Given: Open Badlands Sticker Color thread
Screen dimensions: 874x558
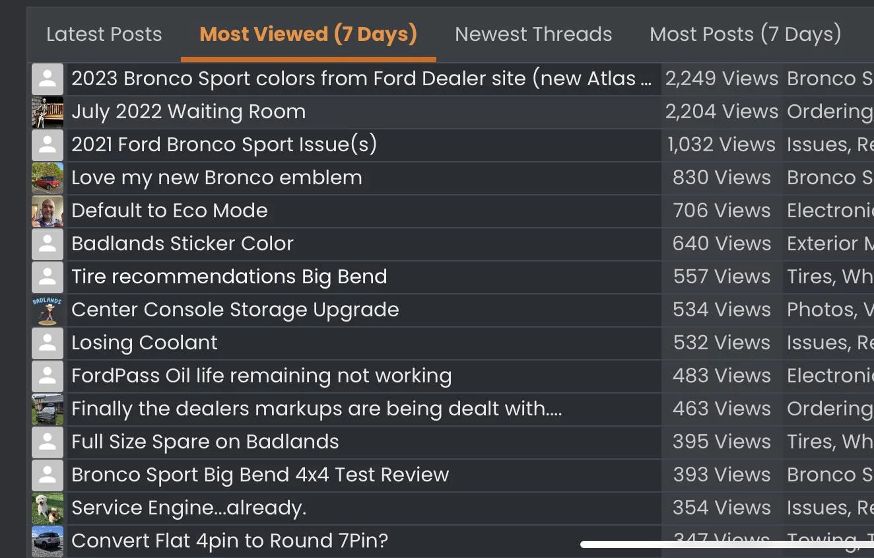Looking at the screenshot, I should pyautogui.click(x=182, y=244).
